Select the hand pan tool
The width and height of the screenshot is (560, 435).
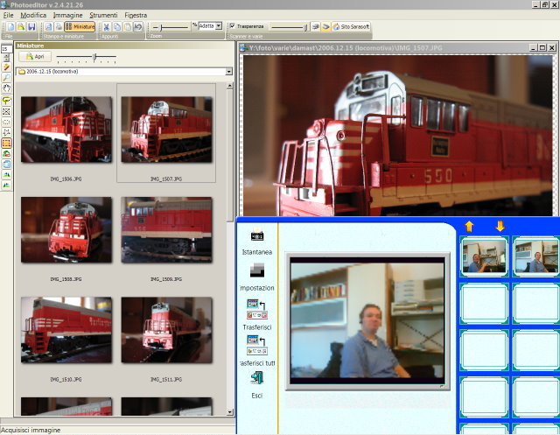[x=6, y=88]
